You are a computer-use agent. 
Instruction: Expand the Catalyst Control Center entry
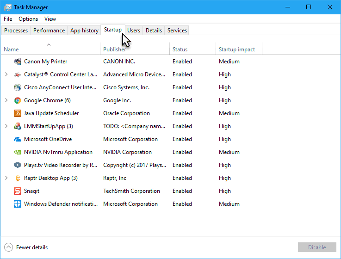[6, 74]
